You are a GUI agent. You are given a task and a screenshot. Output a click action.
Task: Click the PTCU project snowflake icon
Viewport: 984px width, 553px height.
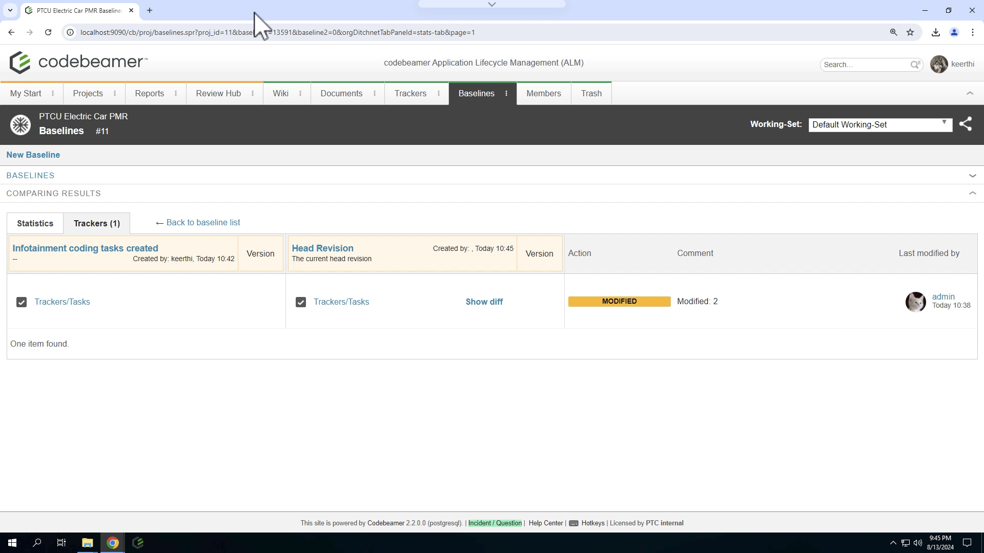(20, 125)
